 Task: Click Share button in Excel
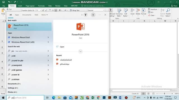coord(174,6)
